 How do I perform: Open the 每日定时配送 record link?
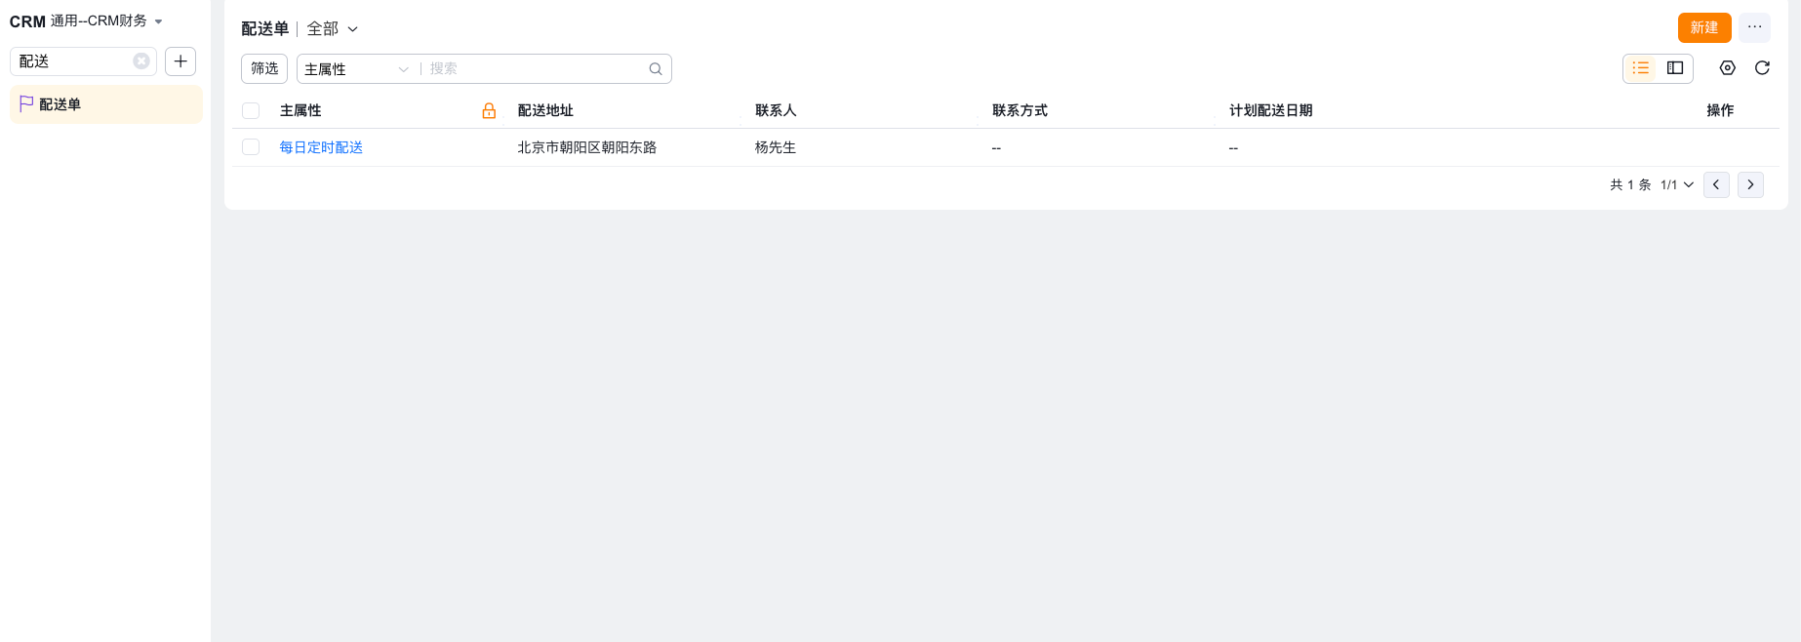[321, 147]
